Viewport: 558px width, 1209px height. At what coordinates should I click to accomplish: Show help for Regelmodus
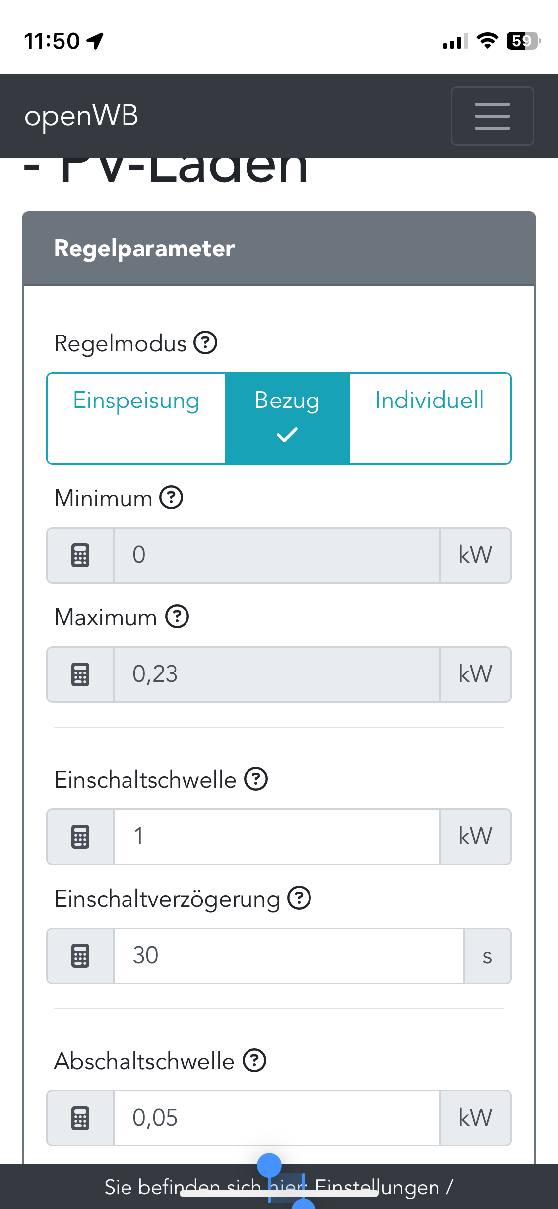point(205,343)
